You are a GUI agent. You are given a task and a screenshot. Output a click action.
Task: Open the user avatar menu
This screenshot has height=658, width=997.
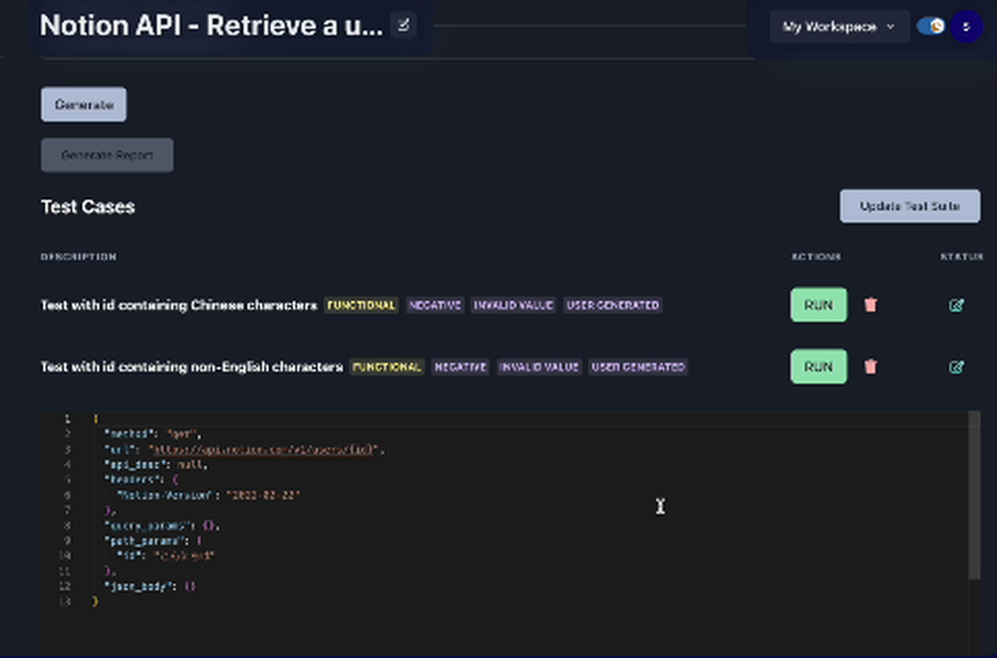point(966,27)
